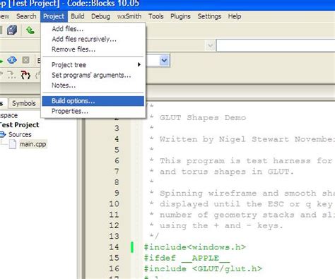This screenshot has height=279, width=335.
Task: Click the Save all files toolbar icon
Action: tap(12, 30)
